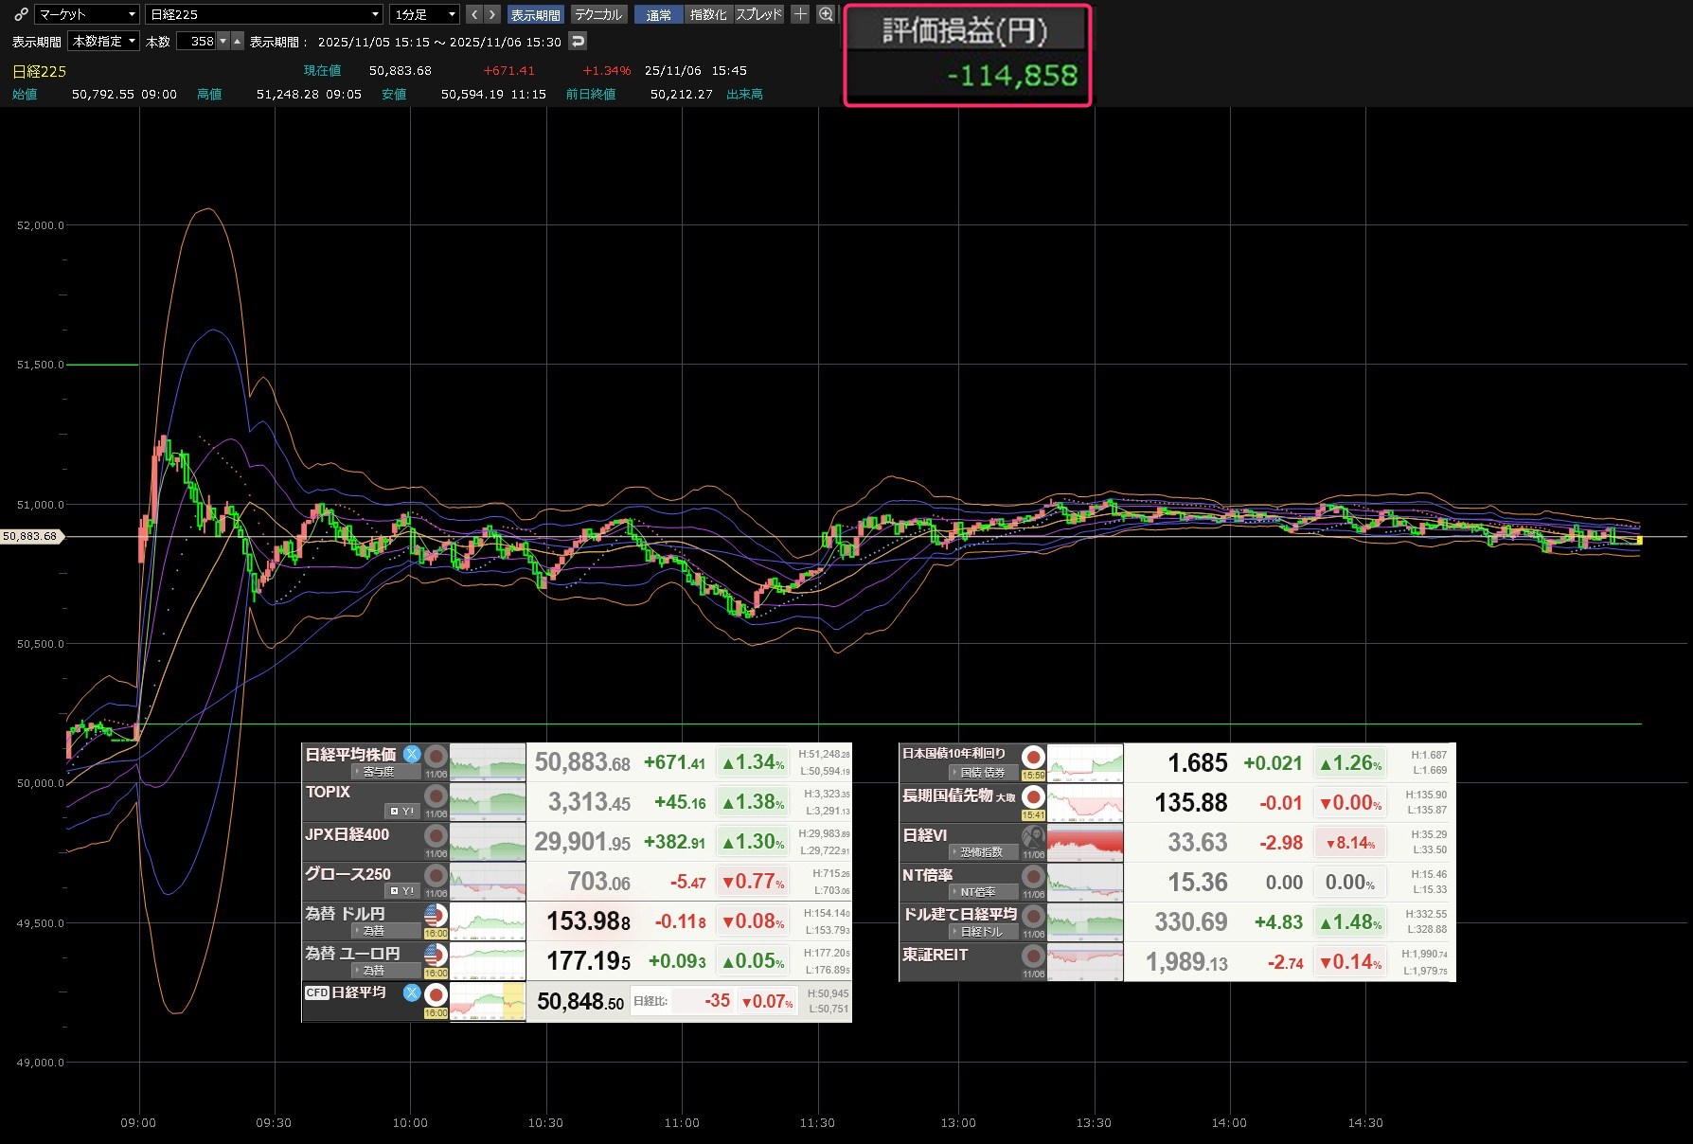Click the zoom magnifier icon
The width and height of the screenshot is (1693, 1144).
(826, 14)
